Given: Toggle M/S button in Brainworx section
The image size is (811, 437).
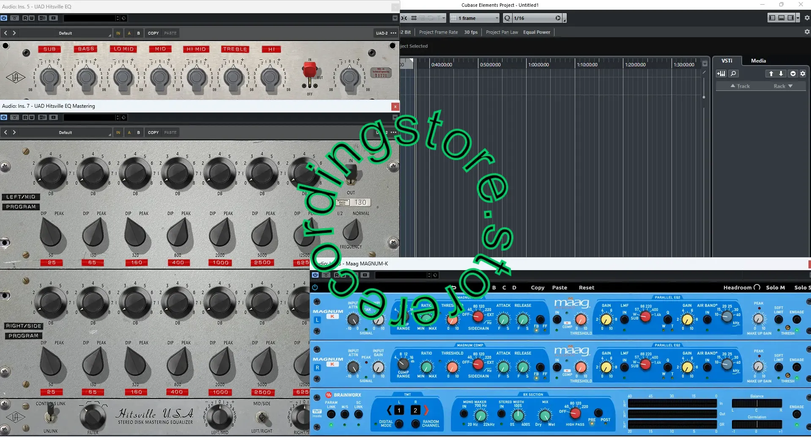Looking at the screenshot, I should [345, 415].
